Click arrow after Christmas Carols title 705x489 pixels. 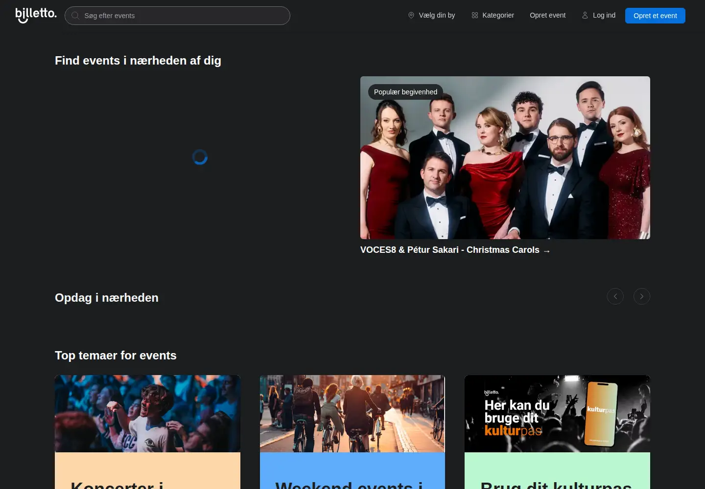(547, 251)
